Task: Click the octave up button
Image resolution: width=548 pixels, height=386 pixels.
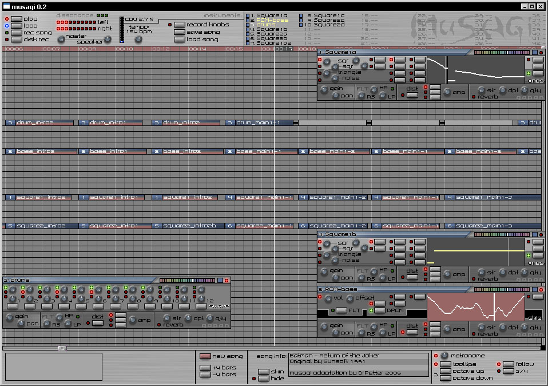Action: point(446,371)
